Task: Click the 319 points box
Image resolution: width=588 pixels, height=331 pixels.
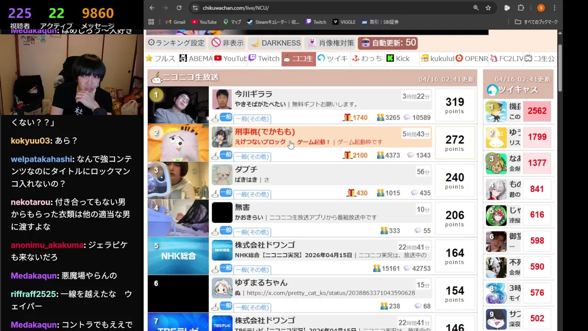Action: 454,105
